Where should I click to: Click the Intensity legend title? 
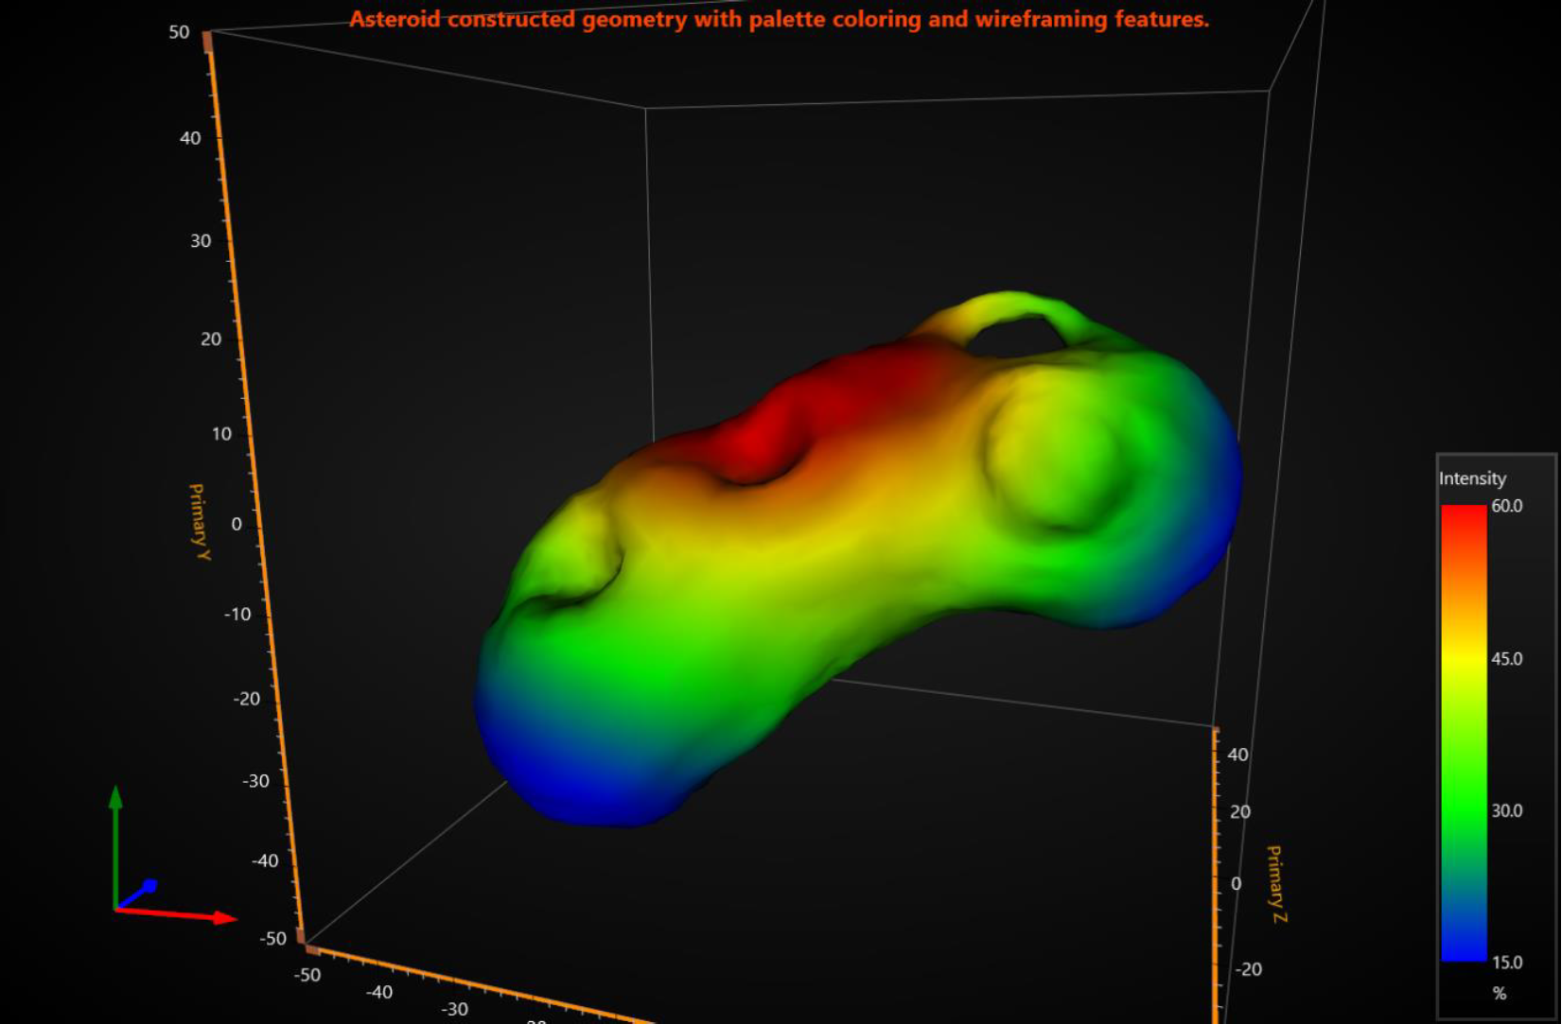tap(1471, 478)
